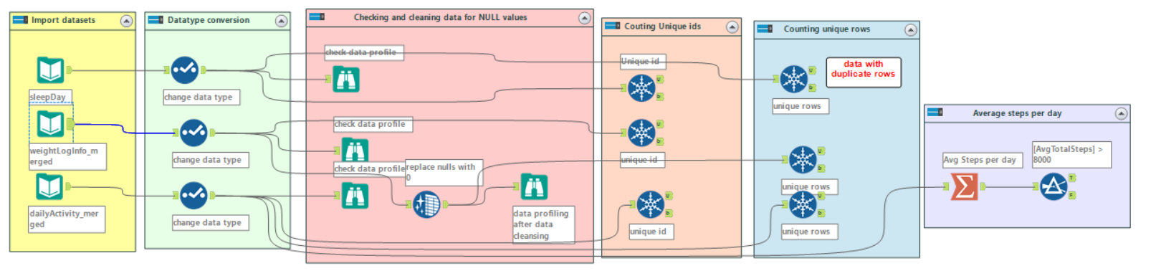Collapse the Import datasets container
Image resolution: width=1156 pixels, height=276 pixels.
tap(126, 21)
